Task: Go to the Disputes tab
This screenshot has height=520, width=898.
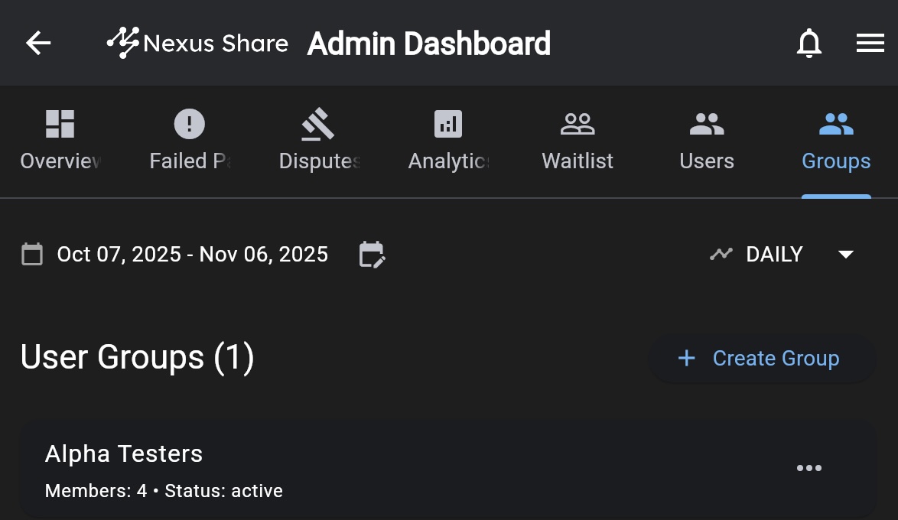Action: [318, 141]
